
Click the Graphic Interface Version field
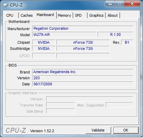click(x=90, y=99)
